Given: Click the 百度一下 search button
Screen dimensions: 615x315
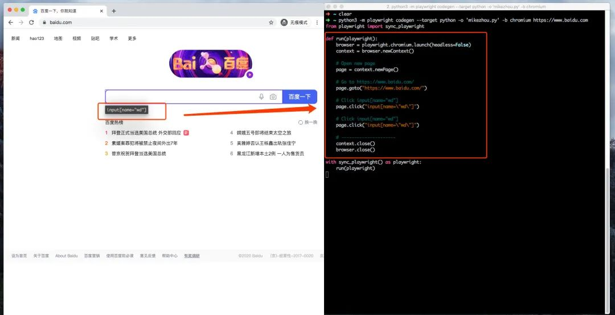Looking at the screenshot, I should pos(300,96).
